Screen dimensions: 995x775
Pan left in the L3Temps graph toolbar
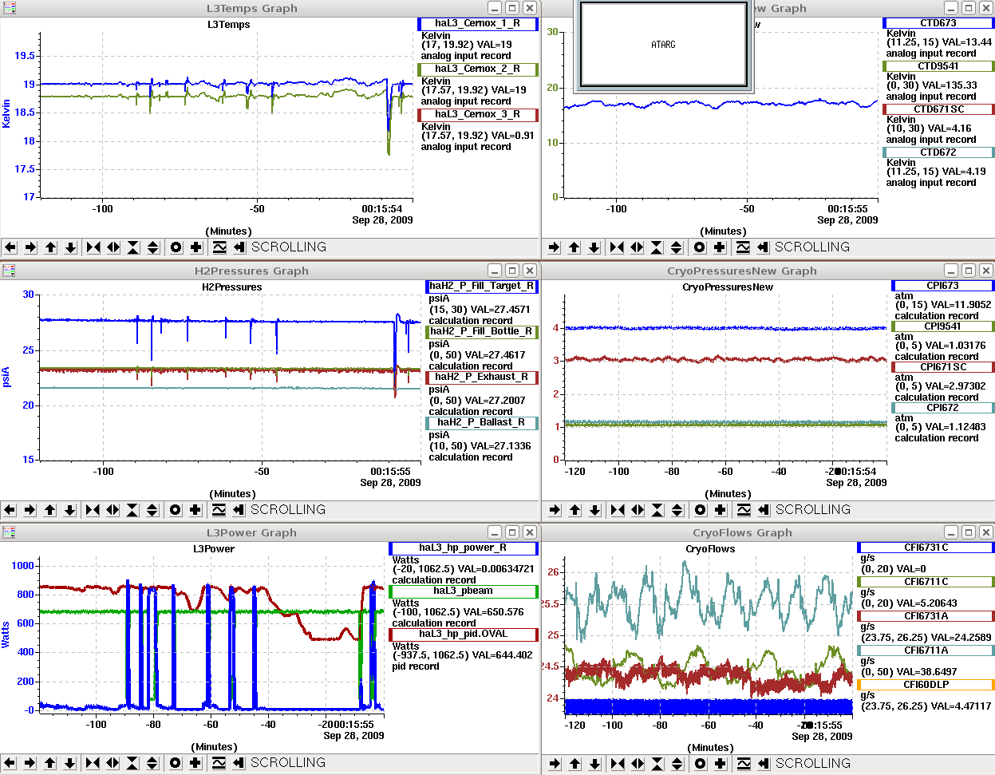pos(10,247)
